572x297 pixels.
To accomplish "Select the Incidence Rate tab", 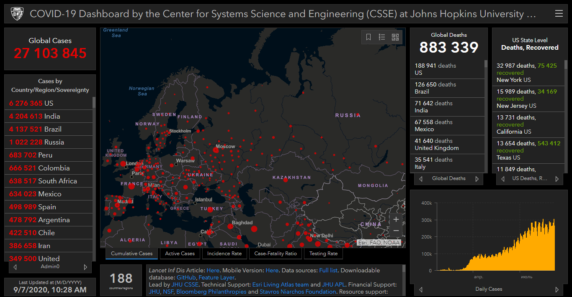I will (x=224, y=254).
